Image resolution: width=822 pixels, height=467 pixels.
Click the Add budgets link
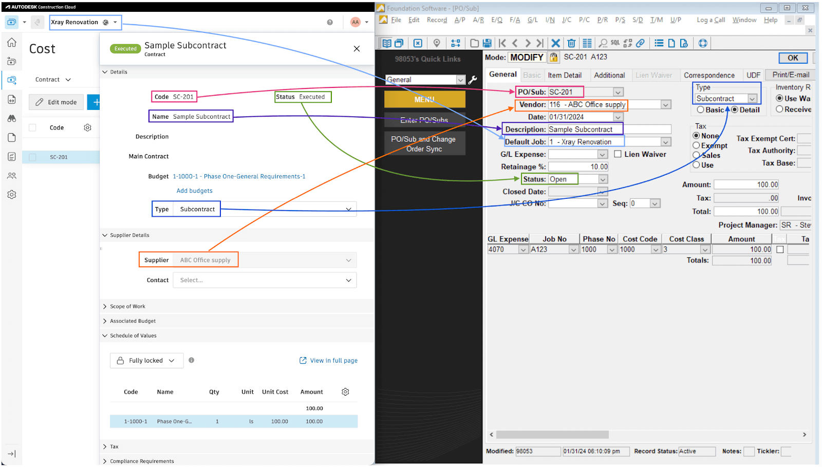pos(194,191)
